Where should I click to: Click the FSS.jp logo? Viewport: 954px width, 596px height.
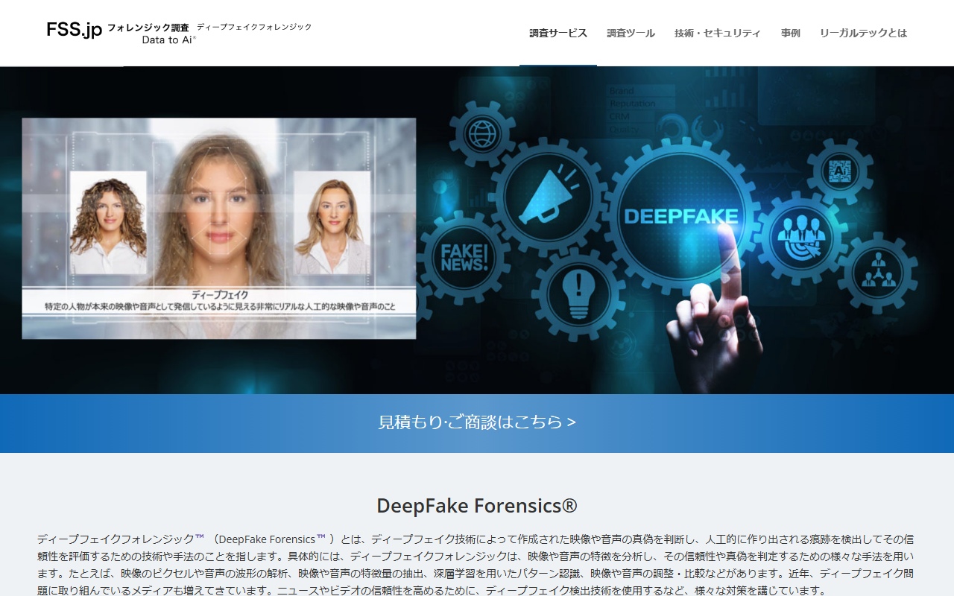74,30
